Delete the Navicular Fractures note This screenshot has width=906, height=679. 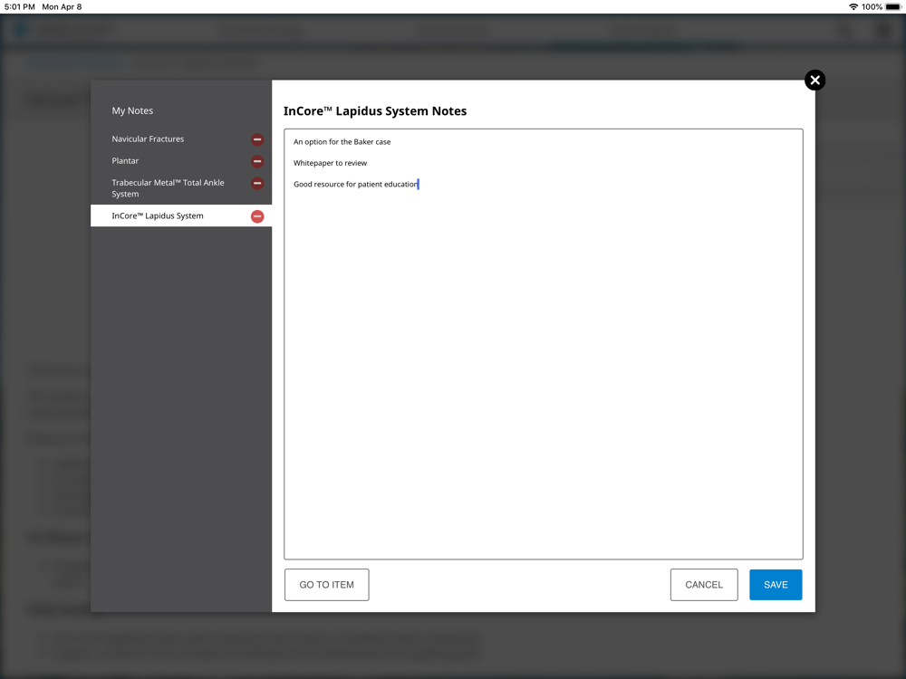[257, 139]
